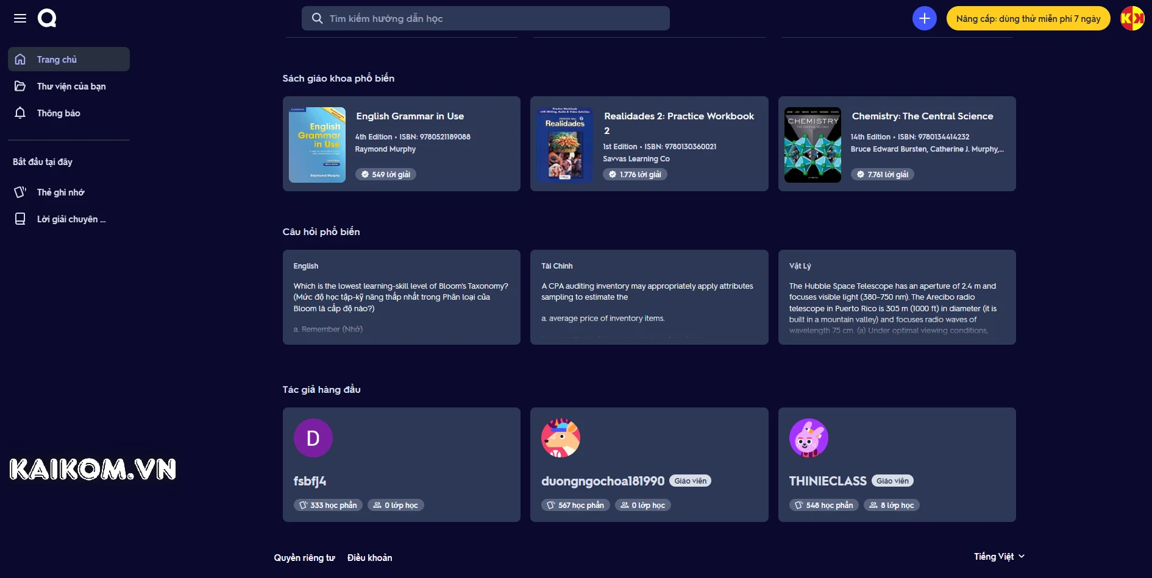Open the Điều khoản link
Image resolution: width=1152 pixels, height=578 pixels.
(369, 558)
